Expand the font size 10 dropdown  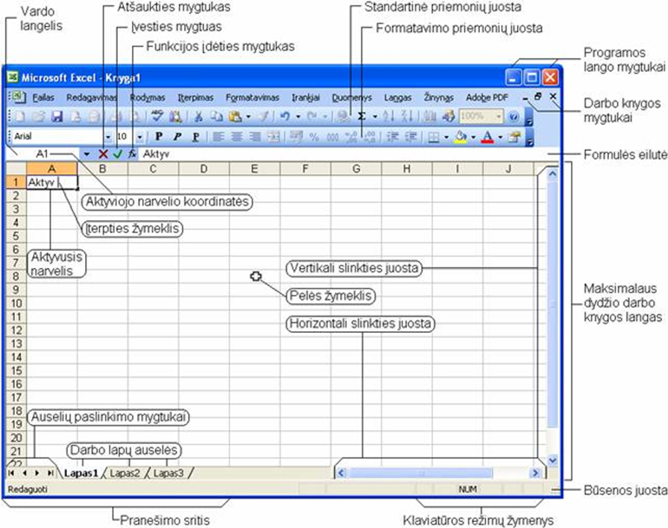pos(140,137)
